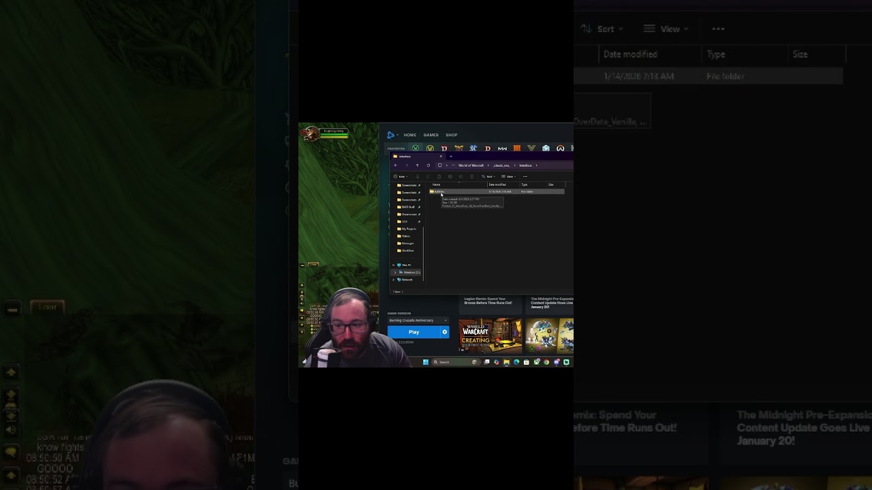The width and height of the screenshot is (872, 490).
Task: Click the player portrait in the game window
Action: point(311,134)
